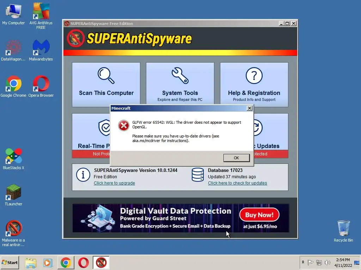Click the version info circle icon
The height and width of the screenshot is (270, 361).
pos(83,175)
